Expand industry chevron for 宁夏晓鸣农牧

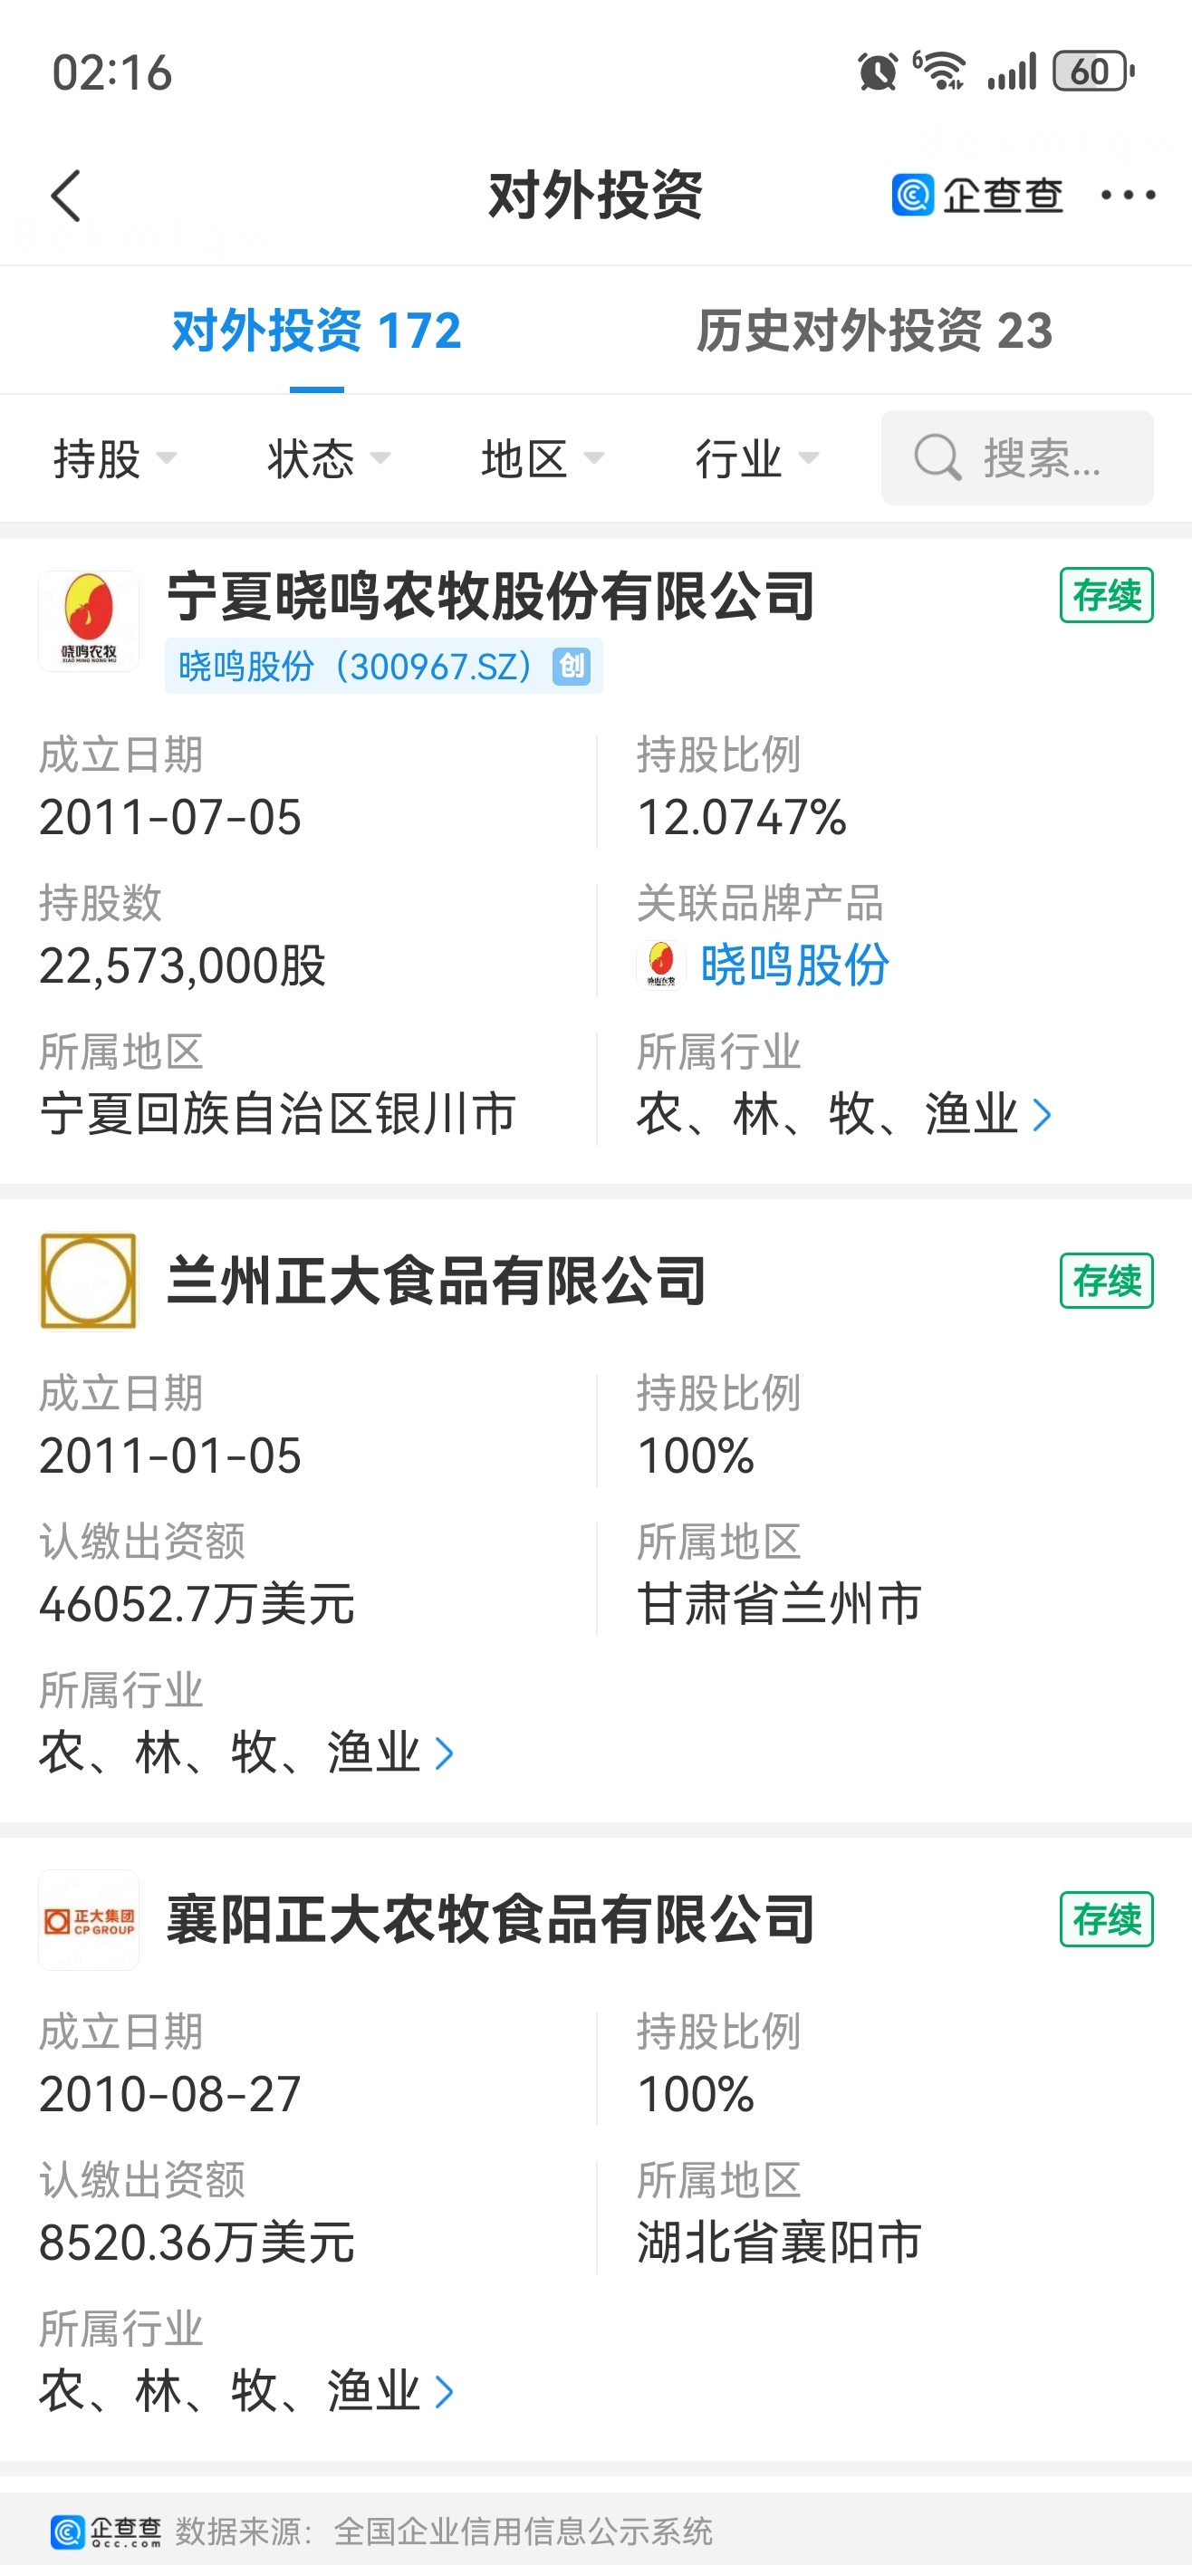click(x=1042, y=1115)
